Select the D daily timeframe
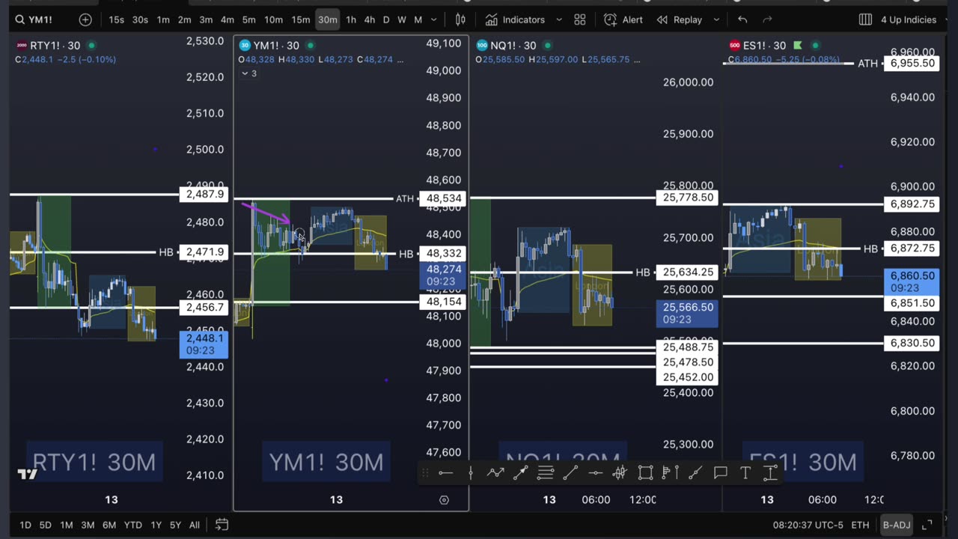Viewport: 958px width, 539px height. (386, 19)
